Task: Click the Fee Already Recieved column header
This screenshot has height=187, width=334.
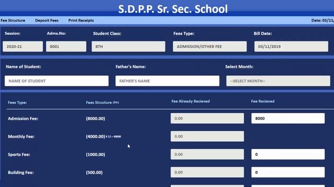Action: click(190, 101)
